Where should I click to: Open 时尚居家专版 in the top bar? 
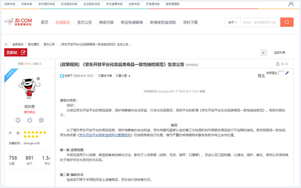coord(69,4)
